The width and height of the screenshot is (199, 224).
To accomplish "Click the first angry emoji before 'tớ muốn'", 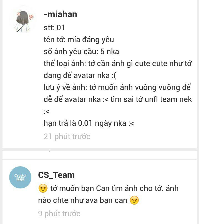I will coord(43,188).
